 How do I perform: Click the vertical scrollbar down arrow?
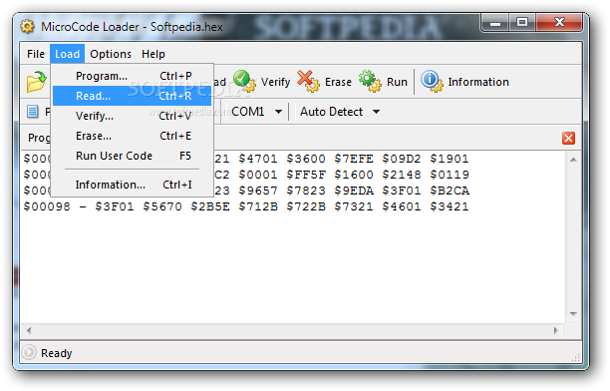(x=573, y=313)
